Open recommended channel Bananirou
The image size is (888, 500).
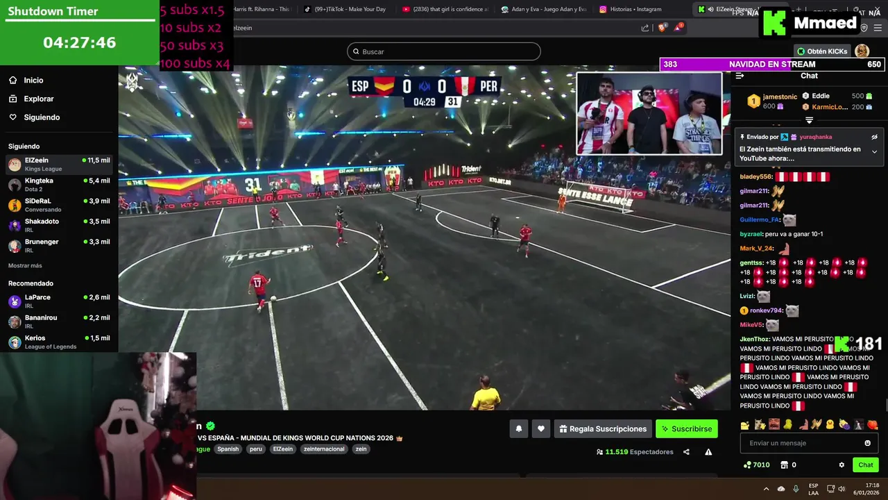click(x=59, y=322)
